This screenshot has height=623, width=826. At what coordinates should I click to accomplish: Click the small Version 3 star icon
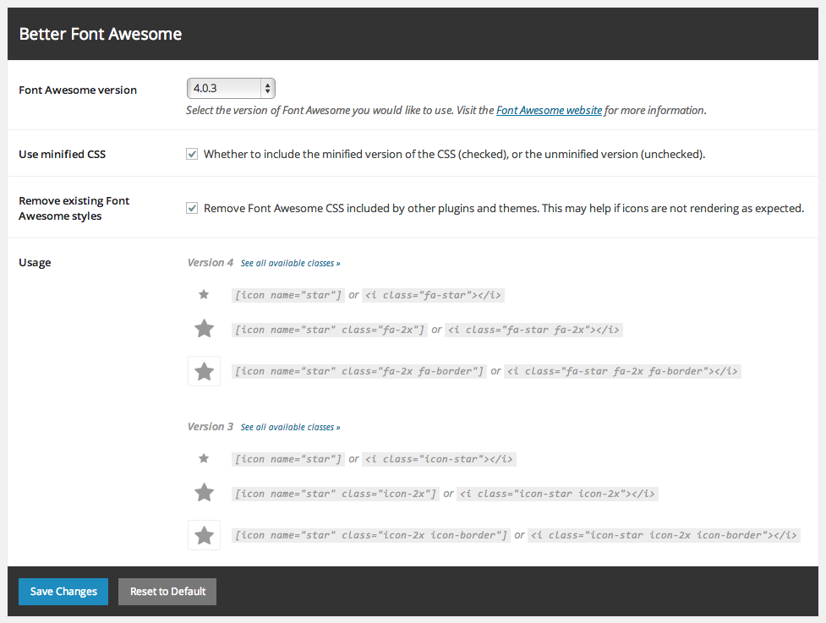coord(204,459)
